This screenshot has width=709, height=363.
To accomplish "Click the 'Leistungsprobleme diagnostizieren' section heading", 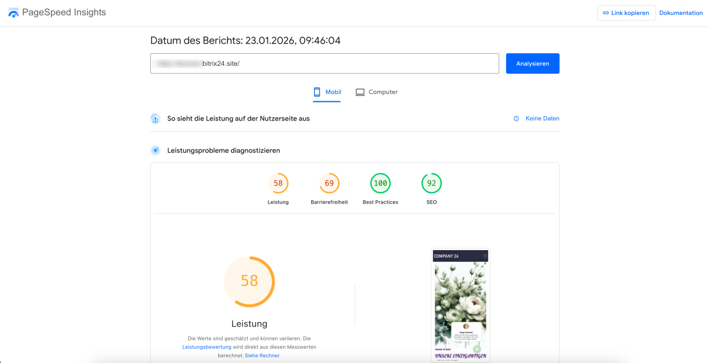I will pos(224,151).
